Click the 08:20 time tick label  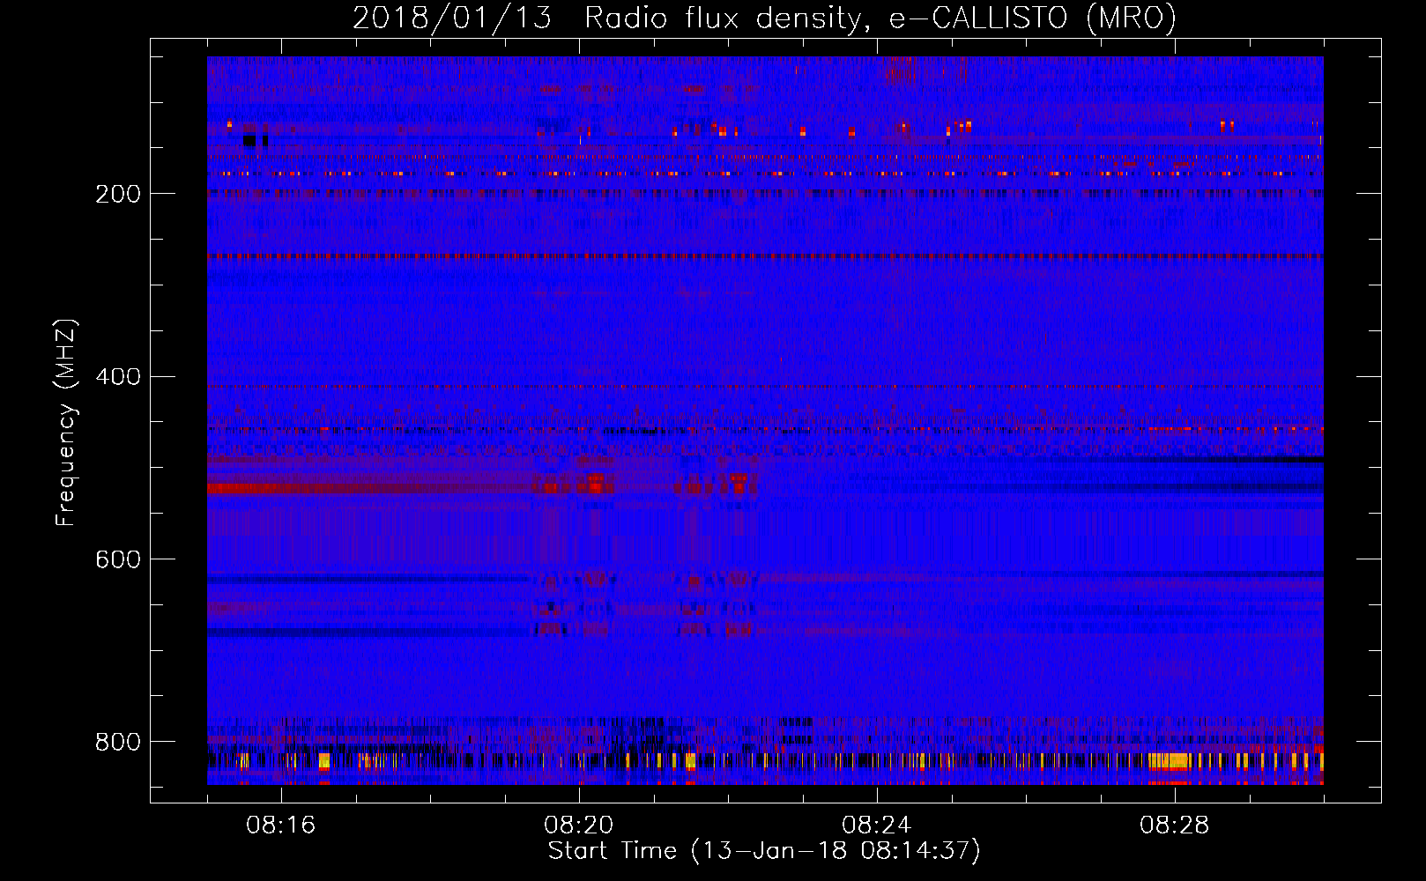coord(578,825)
